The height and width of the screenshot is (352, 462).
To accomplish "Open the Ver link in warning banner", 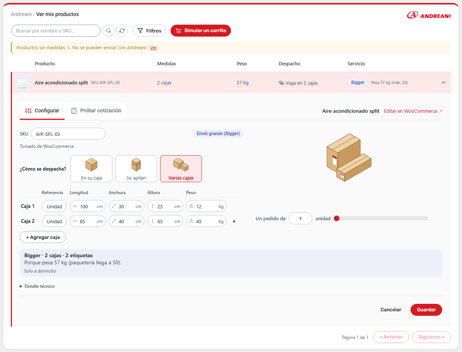I will point(153,48).
